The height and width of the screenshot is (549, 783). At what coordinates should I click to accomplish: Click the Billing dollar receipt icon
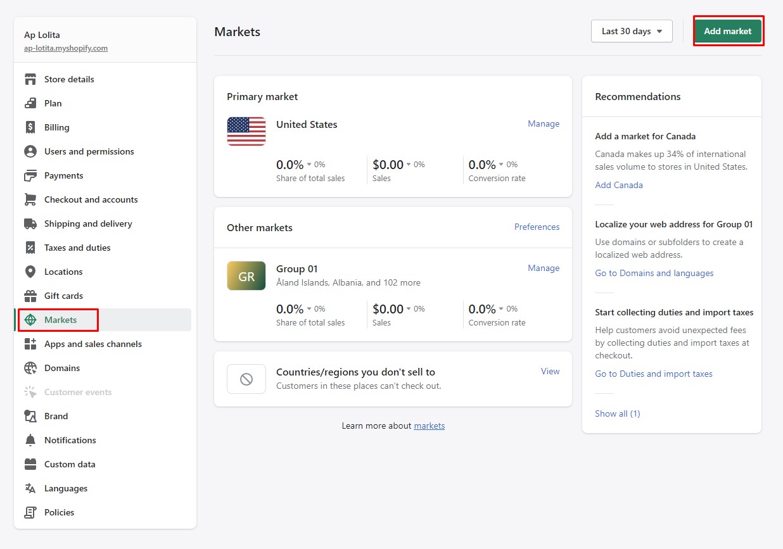pyautogui.click(x=30, y=127)
